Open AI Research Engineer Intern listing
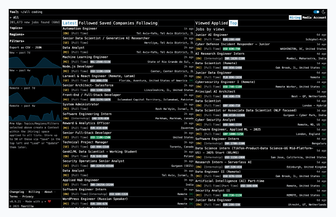The image size is (336, 217). click(x=220, y=54)
